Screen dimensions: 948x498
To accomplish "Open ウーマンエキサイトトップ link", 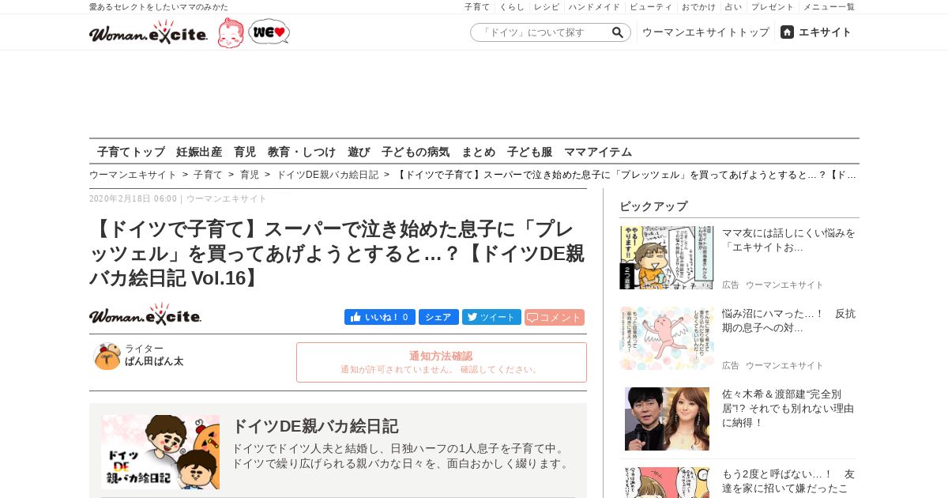I will coord(705,32).
